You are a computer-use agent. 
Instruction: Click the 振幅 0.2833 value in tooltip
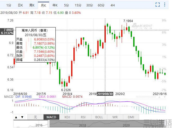click(x=44, y=60)
